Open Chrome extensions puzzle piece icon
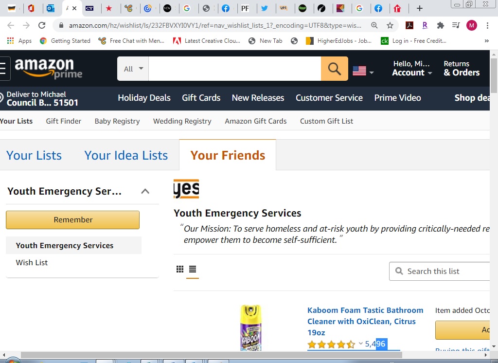The image size is (498, 363). pos(441,25)
